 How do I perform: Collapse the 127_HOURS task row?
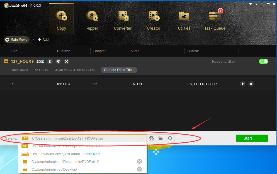pos(6,61)
